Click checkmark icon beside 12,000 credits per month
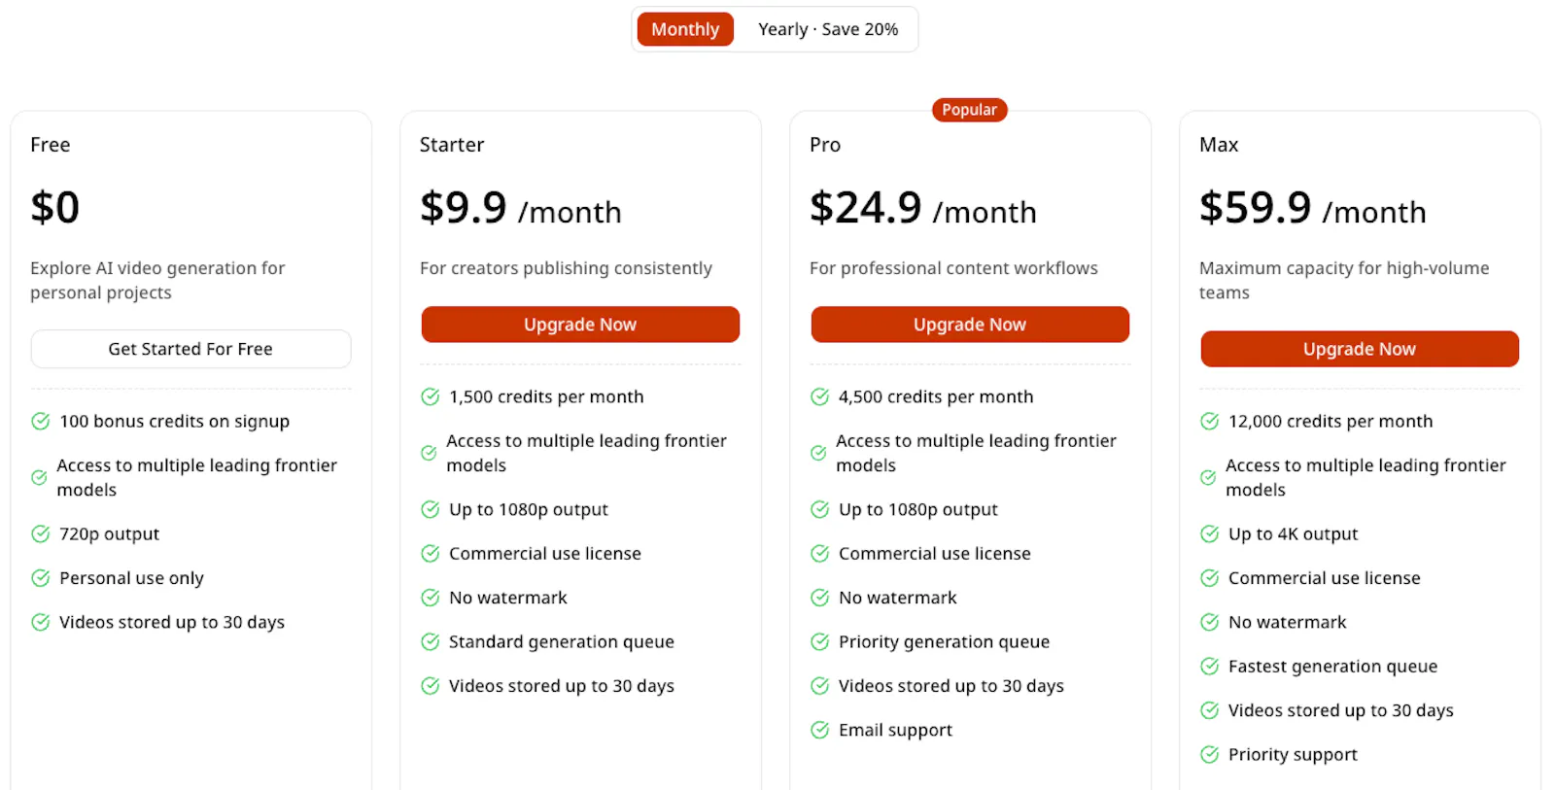 point(1210,421)
